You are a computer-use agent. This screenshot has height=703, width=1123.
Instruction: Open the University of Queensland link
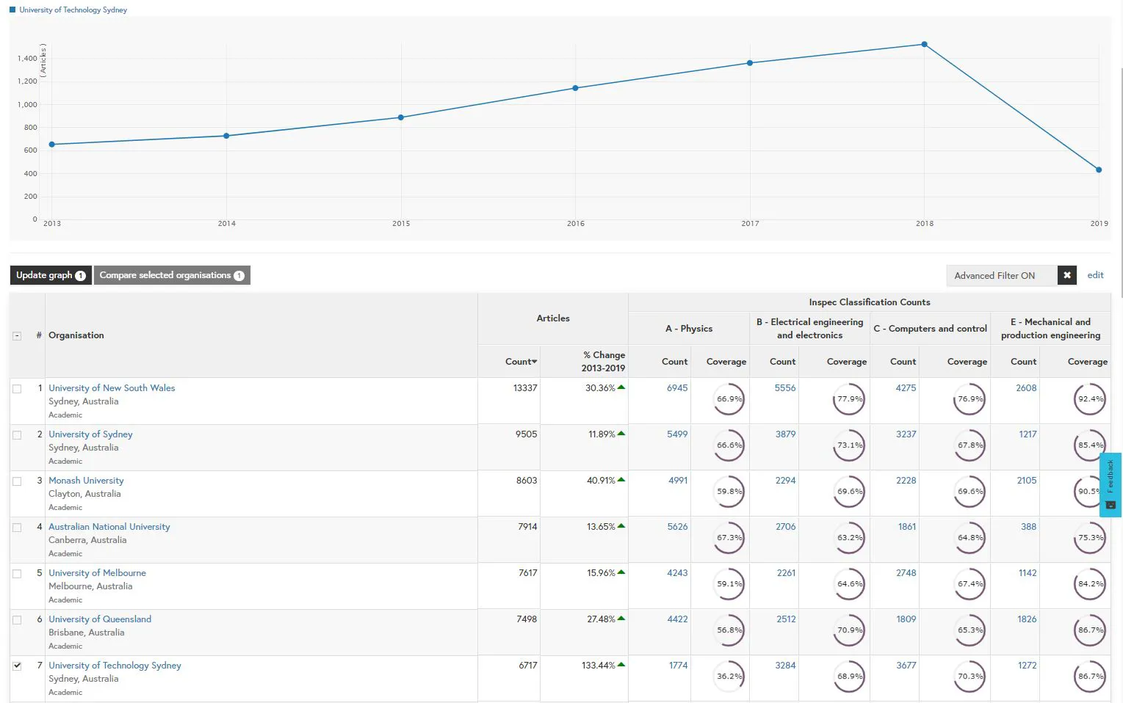click(100, 619)
